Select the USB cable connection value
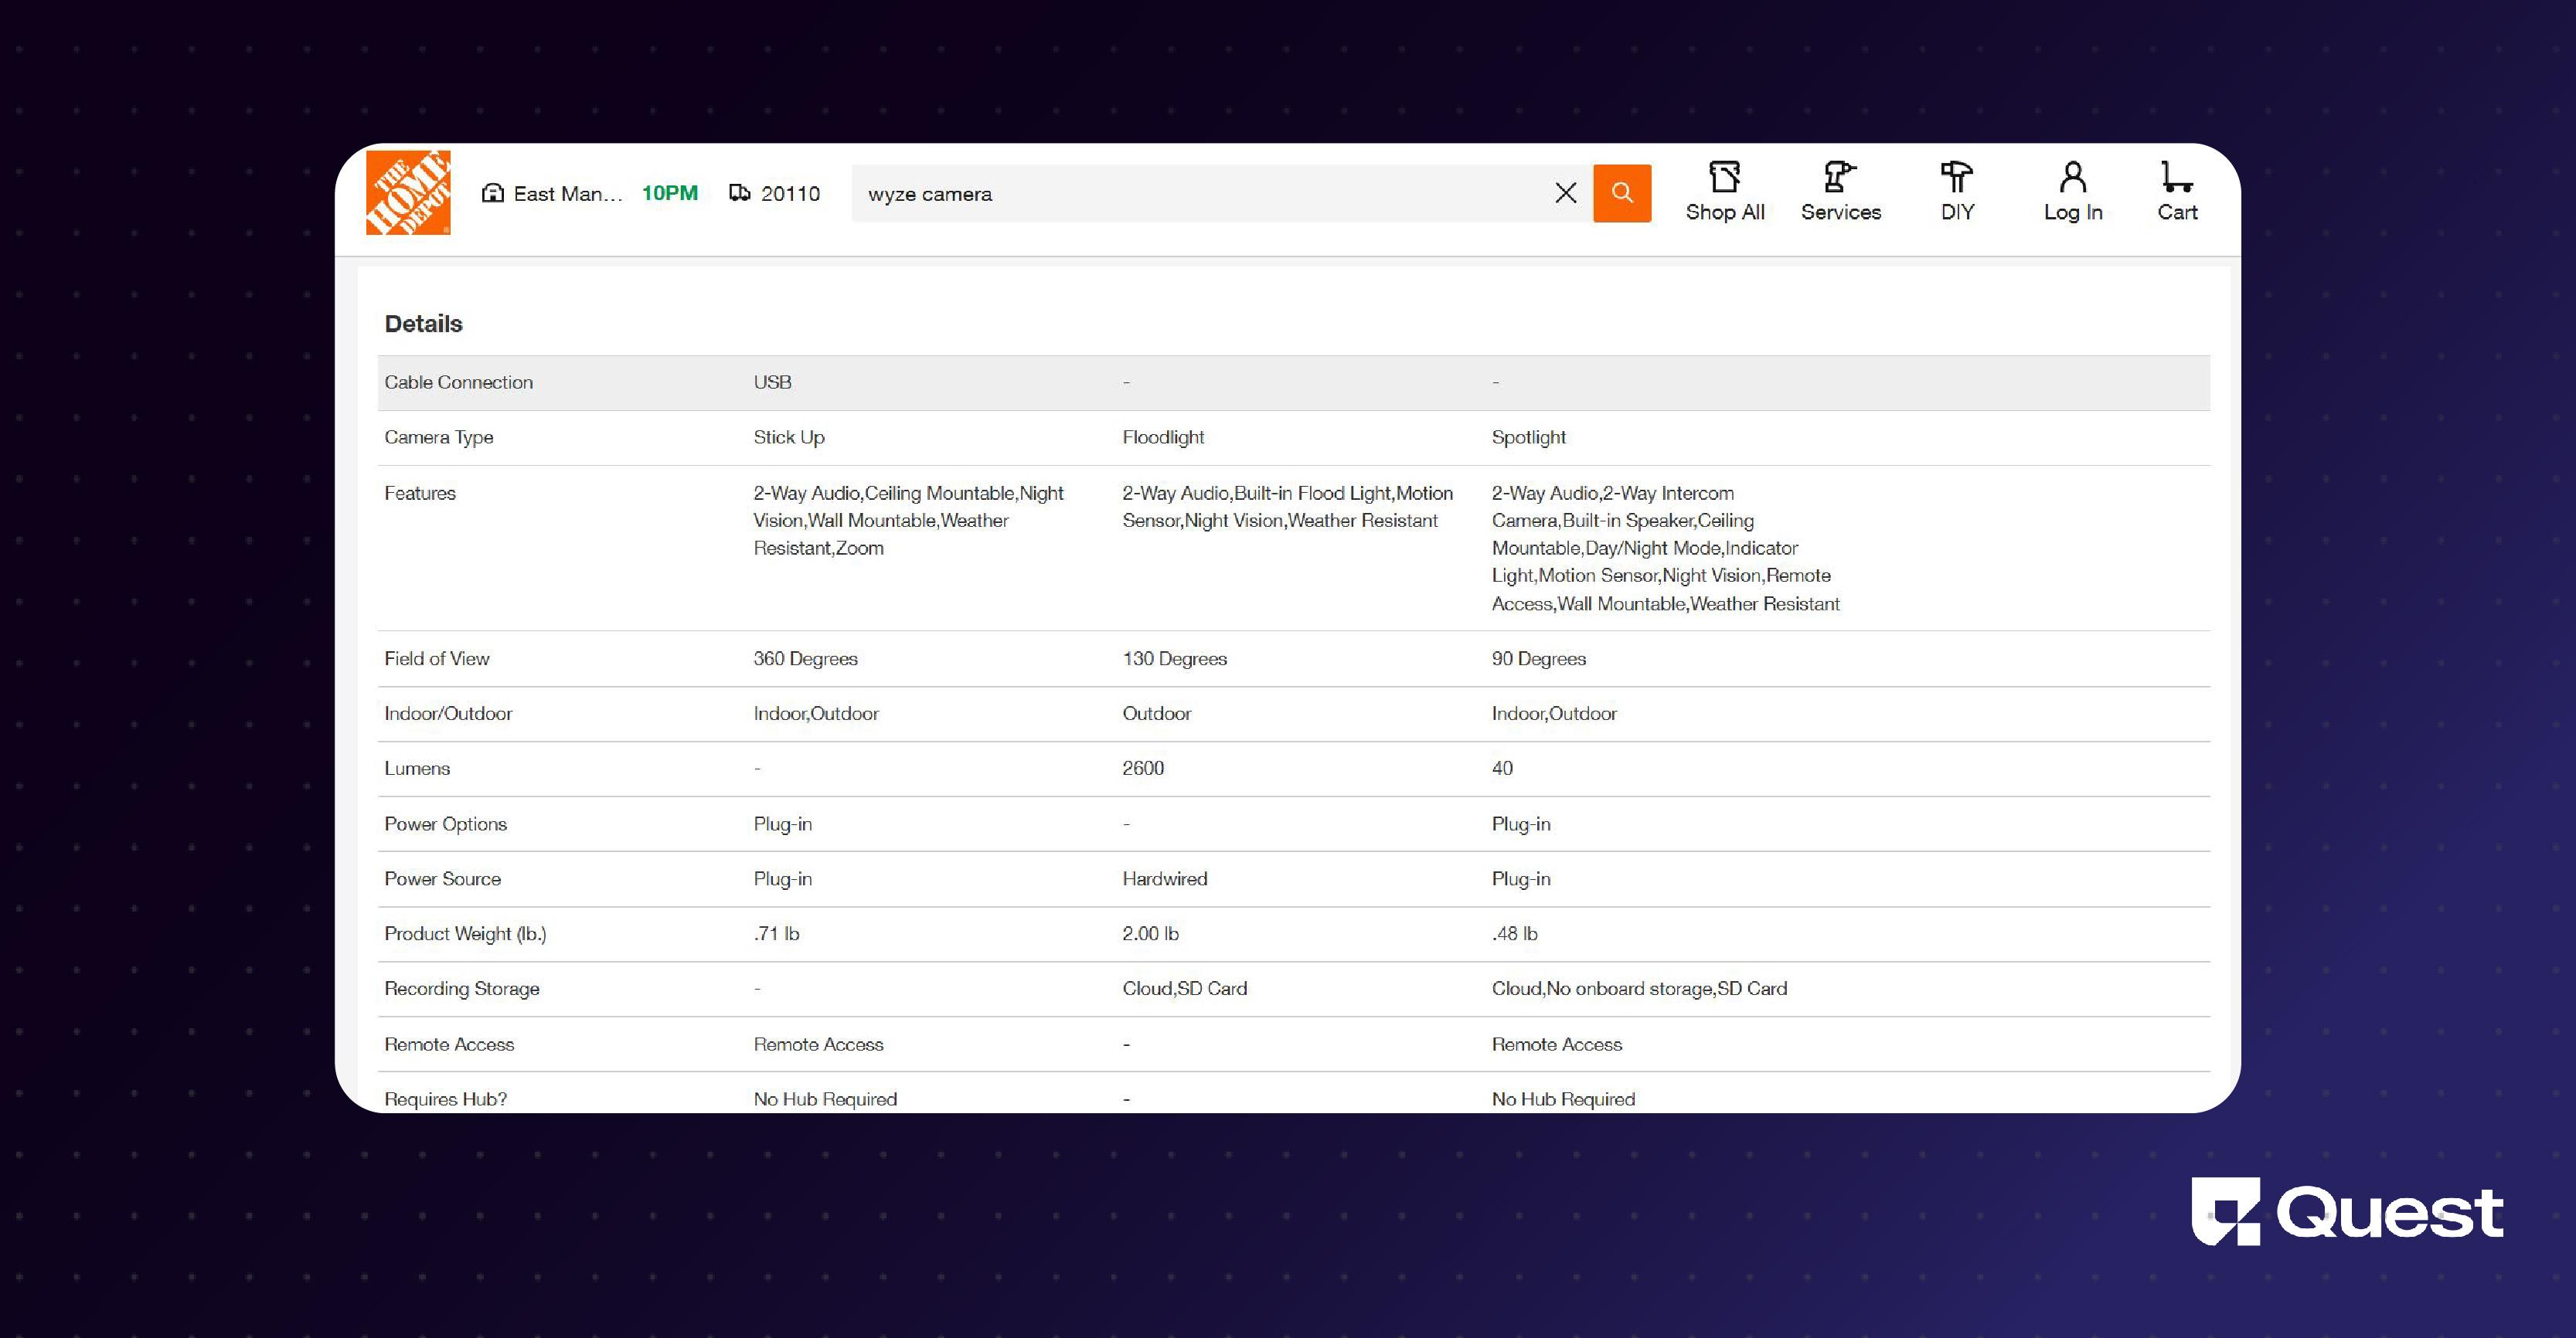Viewport: 2576px width, 1338px height. [x=772, y=382]
